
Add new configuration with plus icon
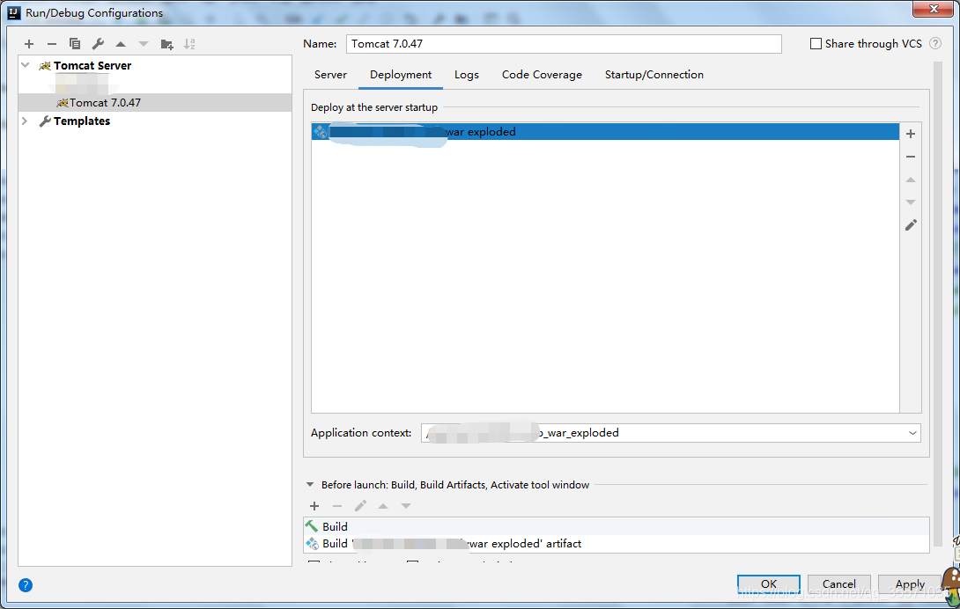click(x=29, y=44)
